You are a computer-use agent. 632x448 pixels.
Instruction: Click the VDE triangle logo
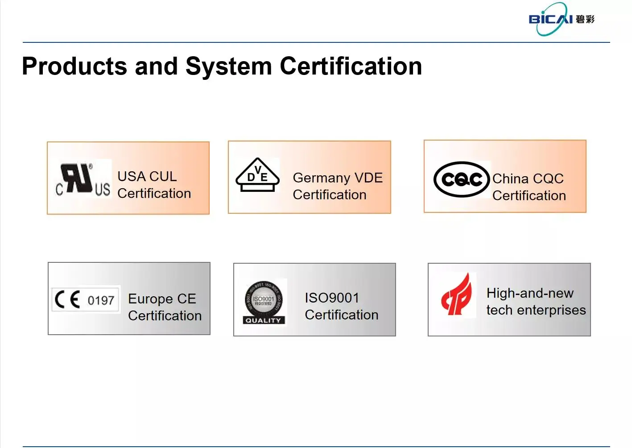coord(258,175)
